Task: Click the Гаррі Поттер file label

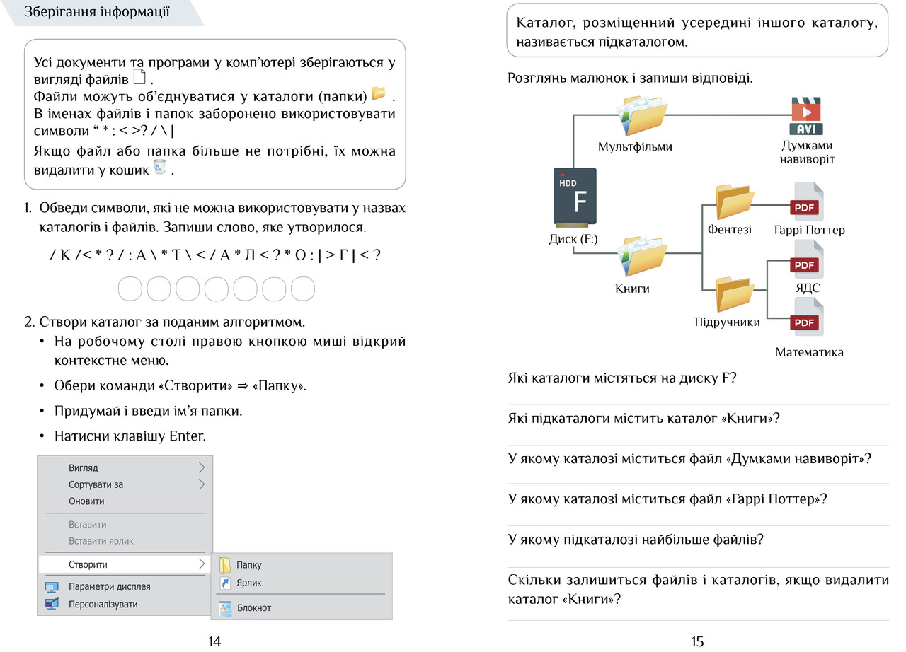Action: pyautogui.click(x=810, y=230)
